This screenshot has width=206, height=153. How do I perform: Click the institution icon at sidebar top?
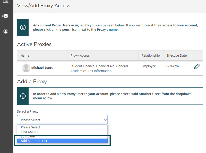pos(6,2)
